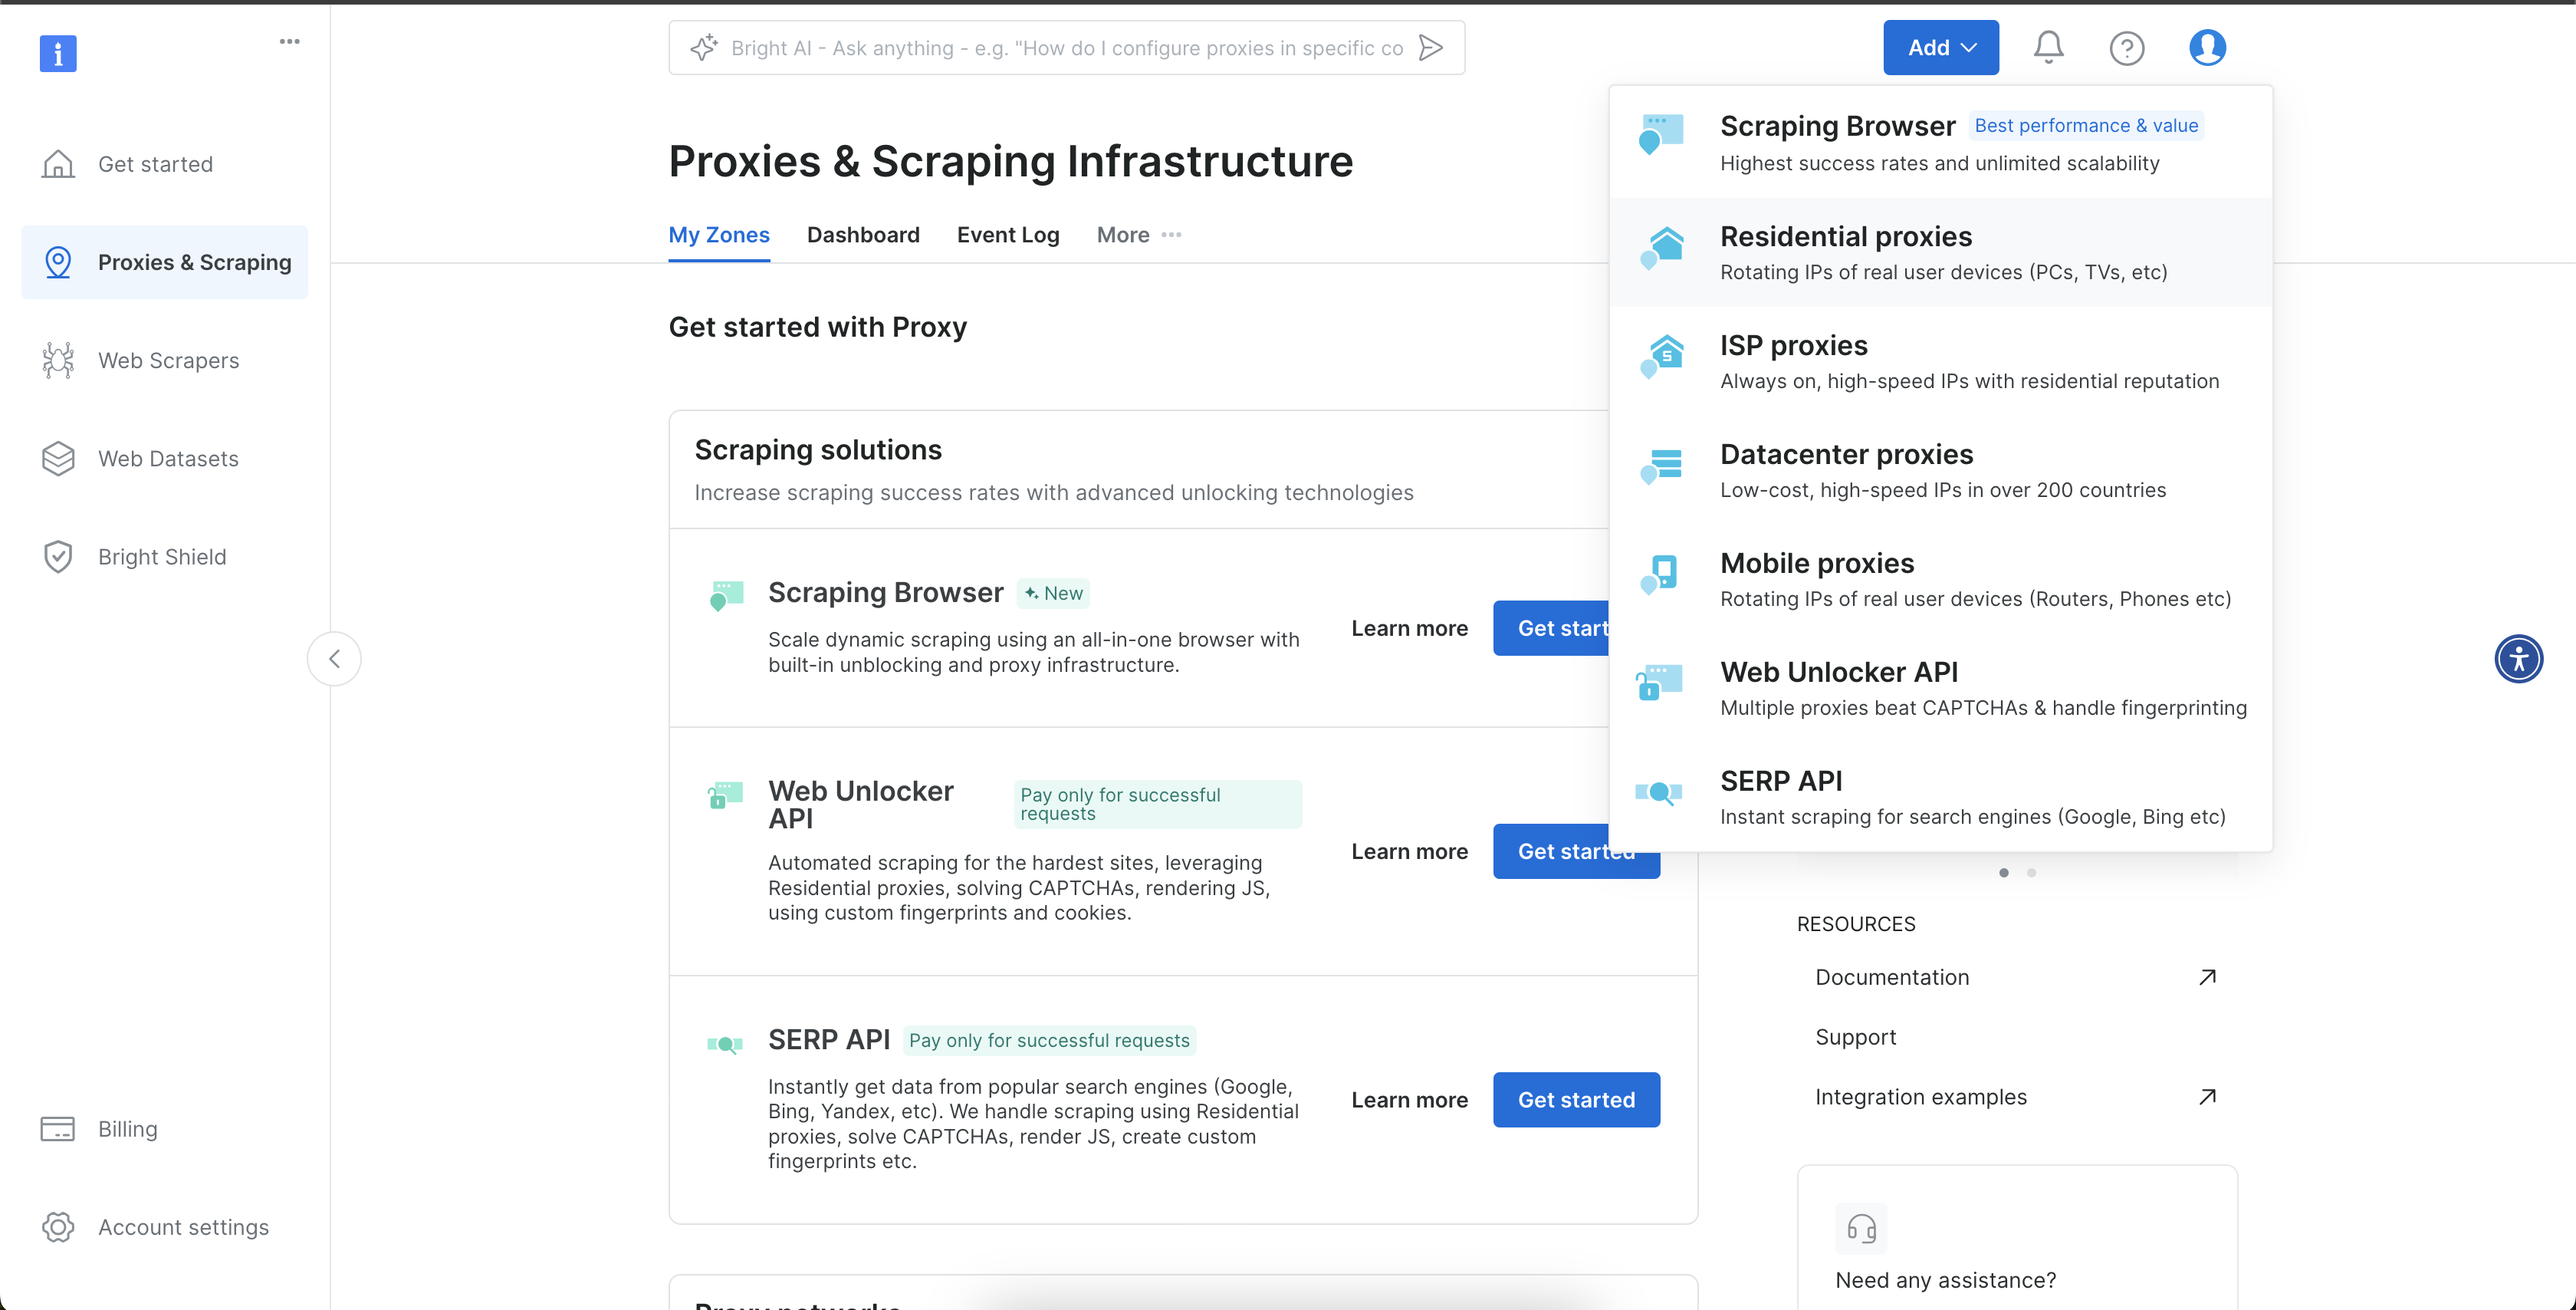Image resolution: width=2576 pixels, height=1310 pixels.
Task: Open Account settings gear icon
Action: pos(57,1227)
